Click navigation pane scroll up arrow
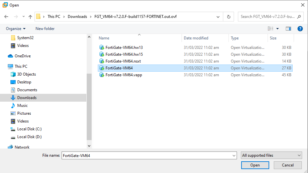308x173 pixels. (89, 37)
